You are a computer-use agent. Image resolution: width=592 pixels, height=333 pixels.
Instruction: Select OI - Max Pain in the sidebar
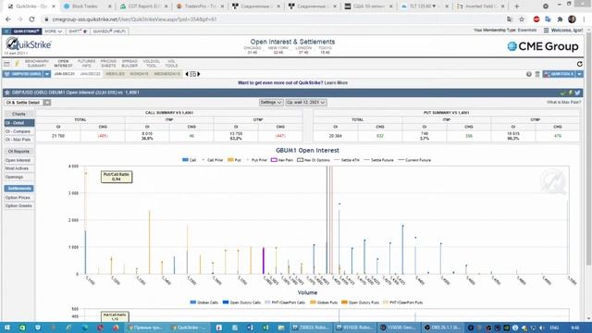click(x=19, y=140)
